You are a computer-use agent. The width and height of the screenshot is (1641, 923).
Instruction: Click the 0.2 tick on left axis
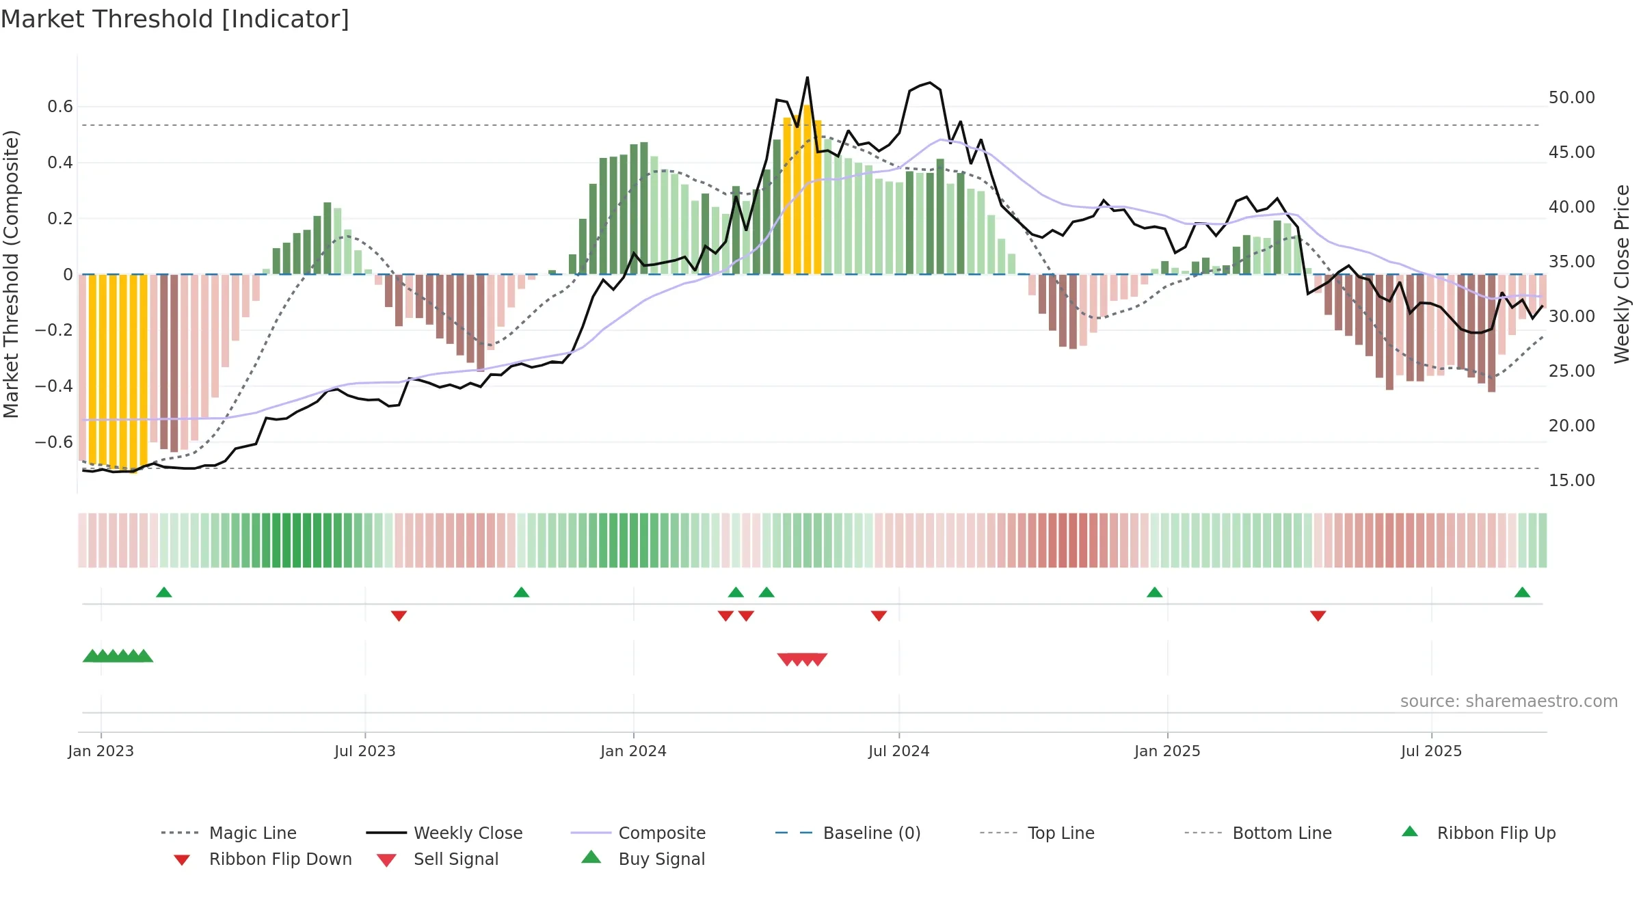60,219
